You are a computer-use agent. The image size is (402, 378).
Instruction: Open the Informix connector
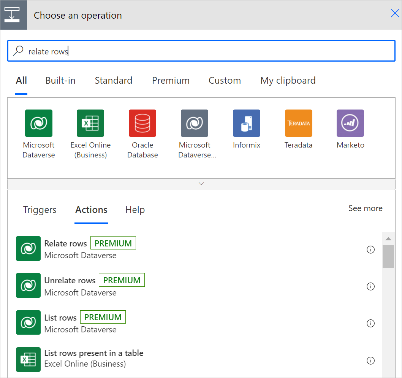247,123
